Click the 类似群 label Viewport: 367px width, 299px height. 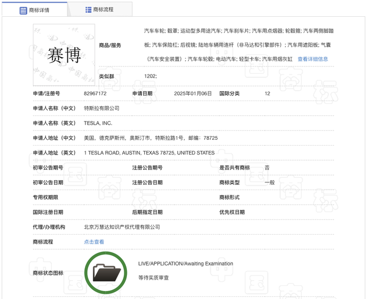tap(106, 76)
